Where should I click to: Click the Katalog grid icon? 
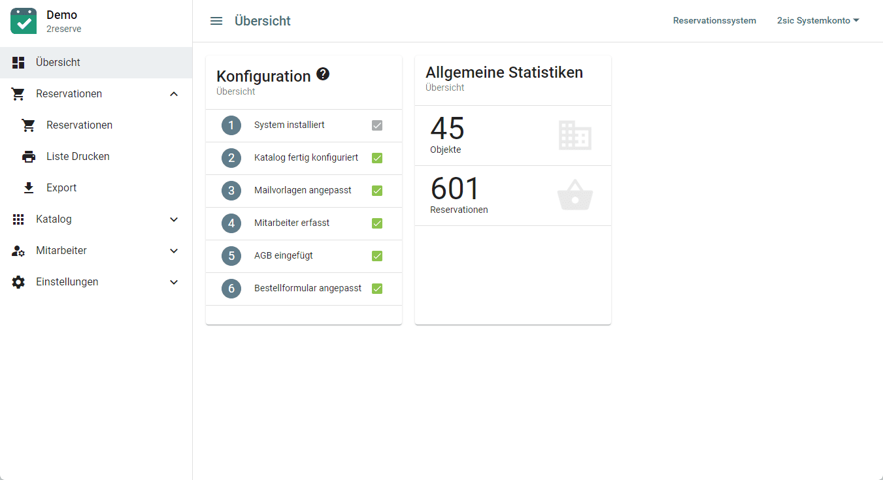click(x=18, y=219)
